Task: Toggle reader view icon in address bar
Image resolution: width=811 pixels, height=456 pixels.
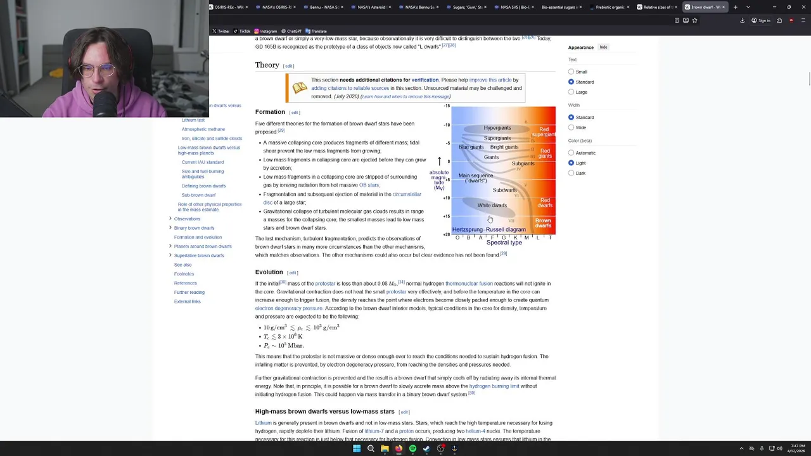Action: (677, 20)
